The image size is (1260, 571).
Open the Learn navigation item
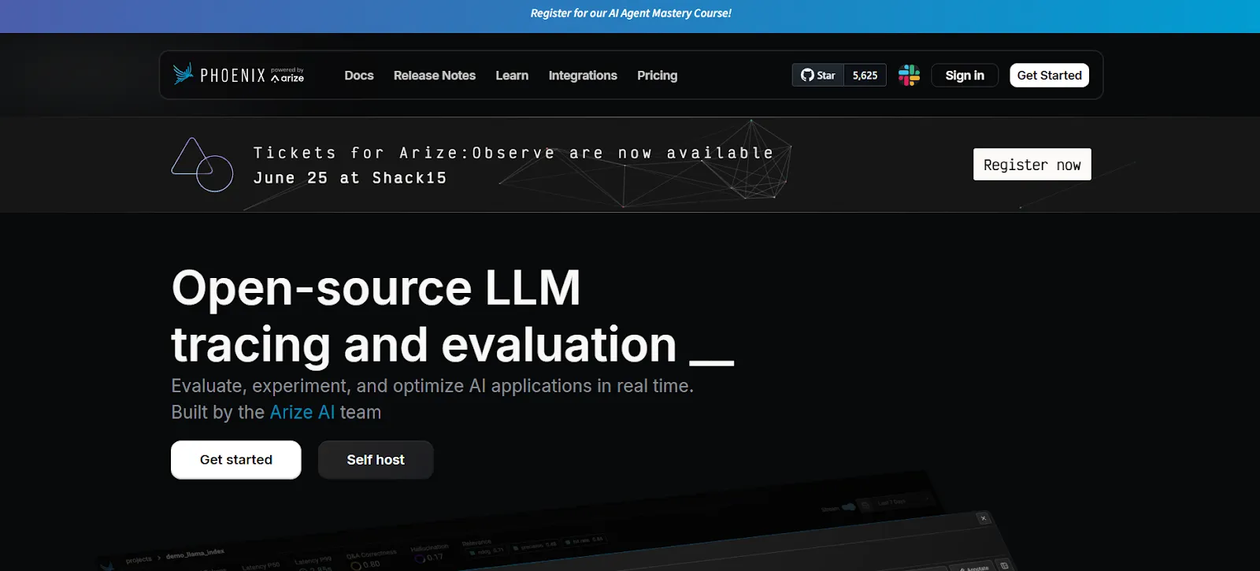click(512, 76)
